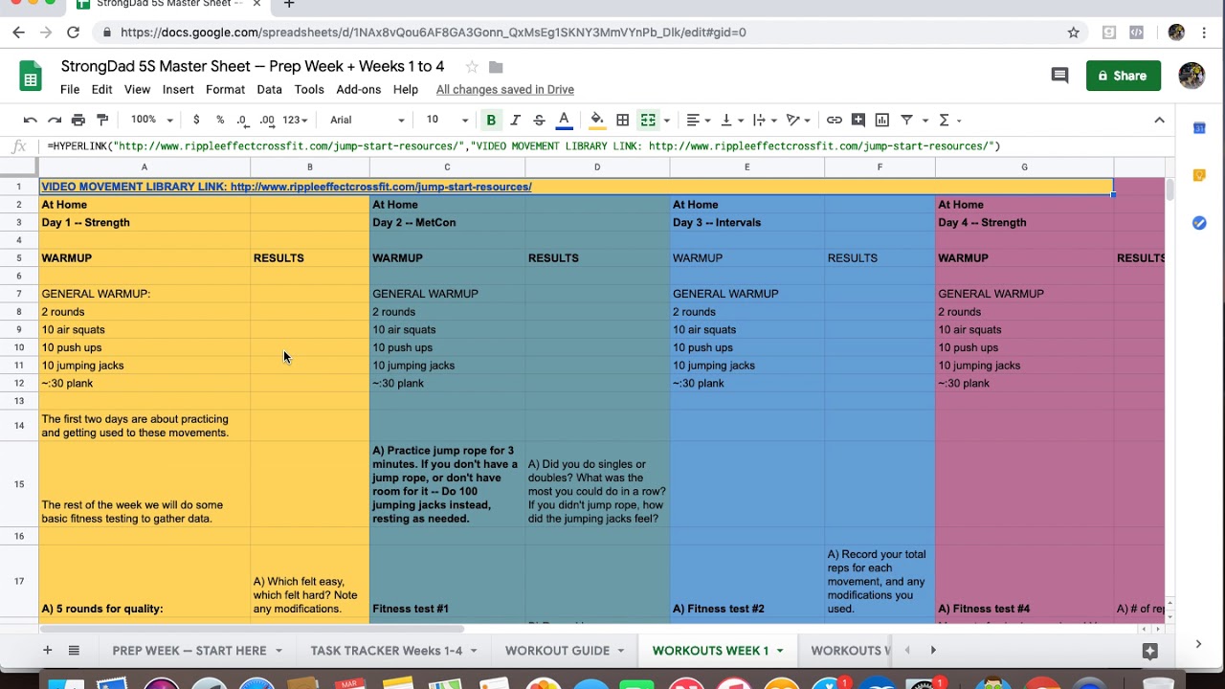Screen dimensions: 1225x689
Task: Click the green Share button
Action: (x=1124, y=76)
